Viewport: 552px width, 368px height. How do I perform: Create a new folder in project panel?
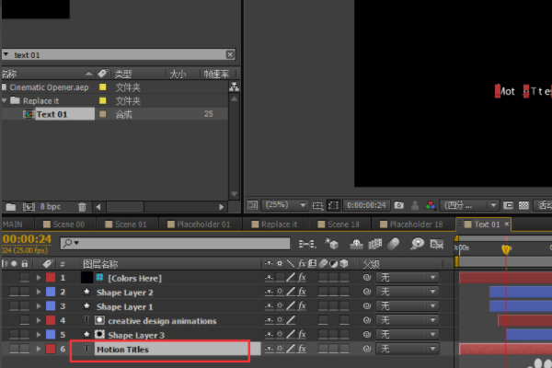(11, 207)
